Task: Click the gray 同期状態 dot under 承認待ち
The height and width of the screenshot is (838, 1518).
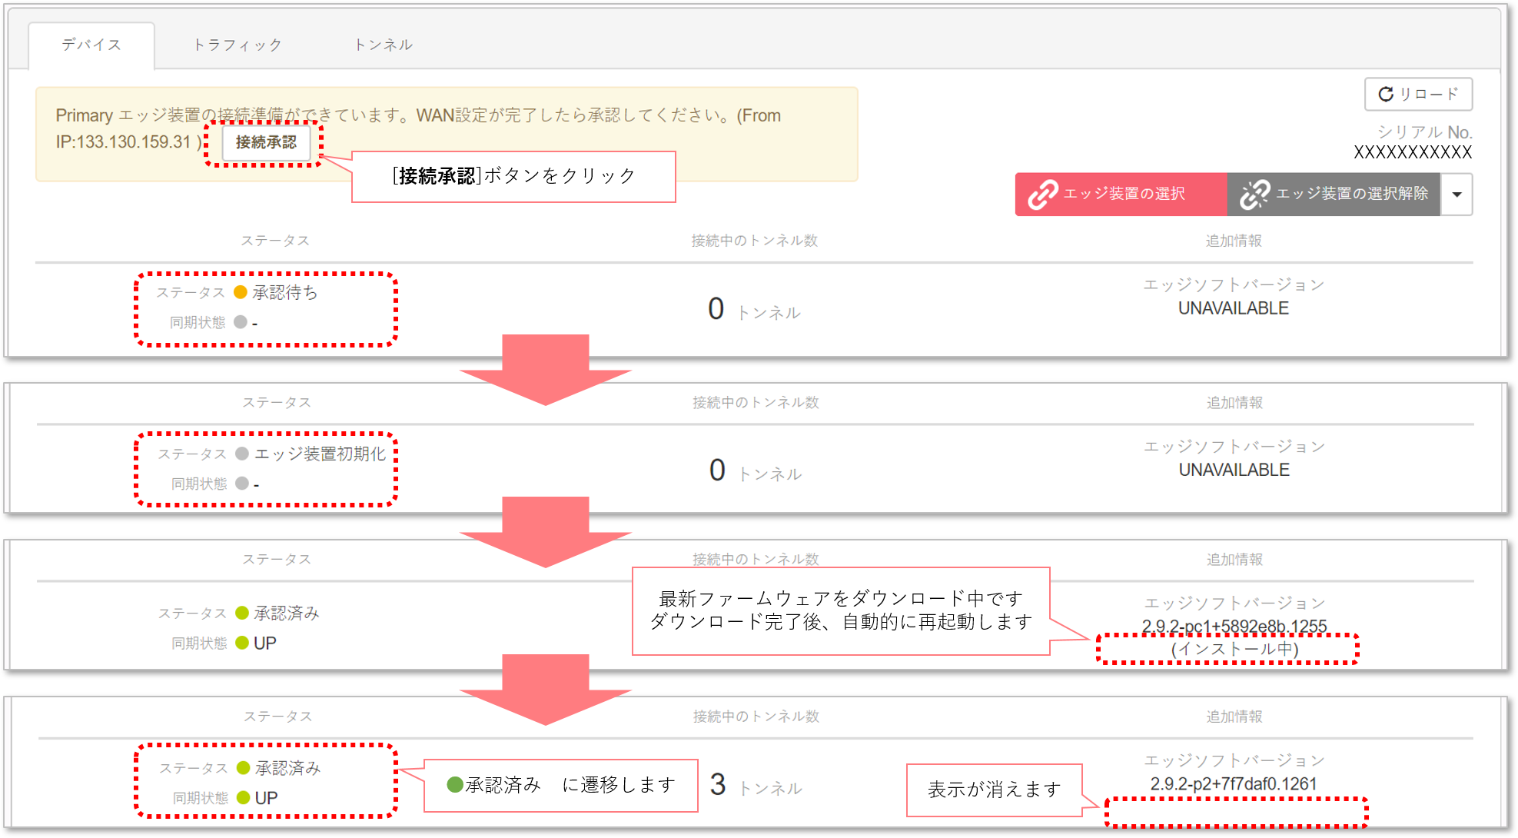Action: [241, 322]
